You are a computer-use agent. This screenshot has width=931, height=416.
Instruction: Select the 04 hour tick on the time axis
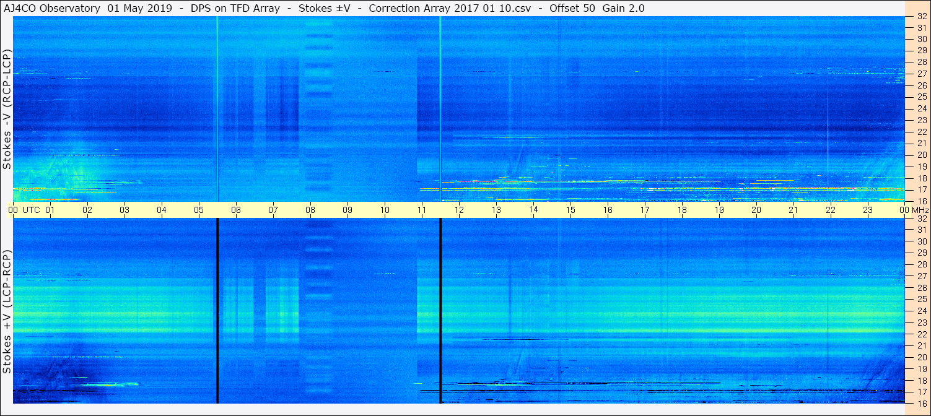[x=162, y=210]
